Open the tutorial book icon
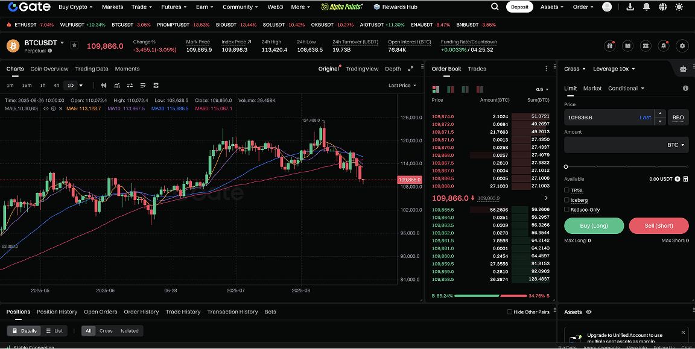This screenshot has width=695, height=349. click(627, 46)
